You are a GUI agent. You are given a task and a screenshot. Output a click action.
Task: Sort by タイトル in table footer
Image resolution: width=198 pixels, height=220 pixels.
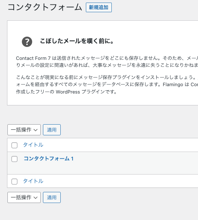pyautogui.click(x=33, y=181)
